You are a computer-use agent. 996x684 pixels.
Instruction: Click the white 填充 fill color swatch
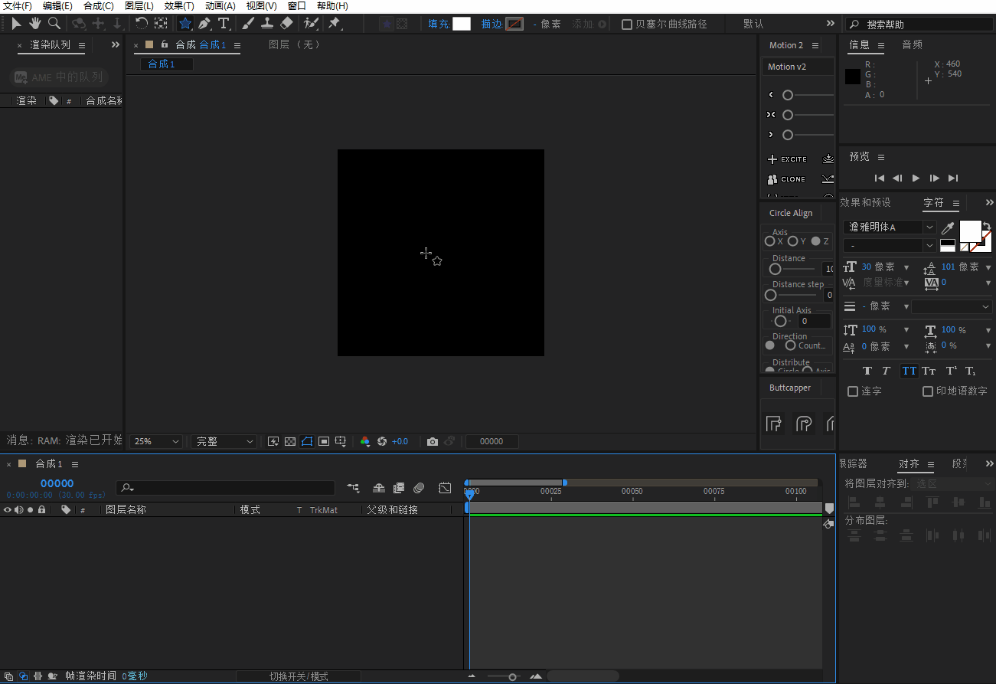(462, 24)
